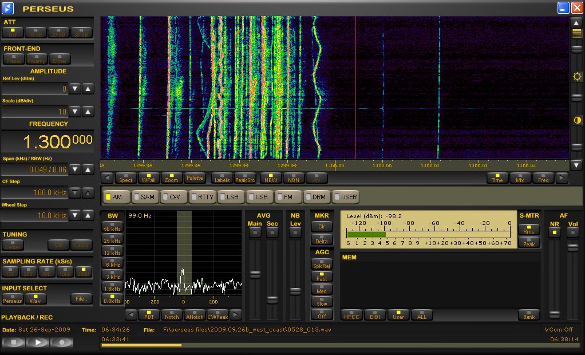The height and width of the screenshot is (355, 585).
Task: Set AGC to Slow
Action: point(322,302)
